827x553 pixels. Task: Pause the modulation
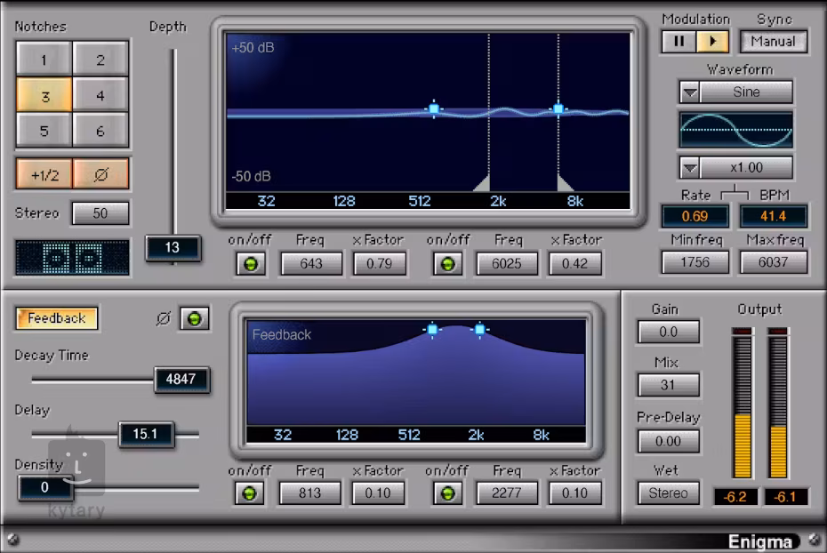coord(678,42)
